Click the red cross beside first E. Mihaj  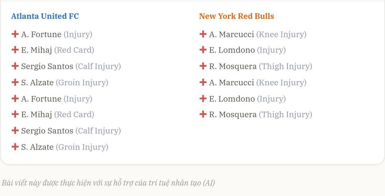pos(15,50)
